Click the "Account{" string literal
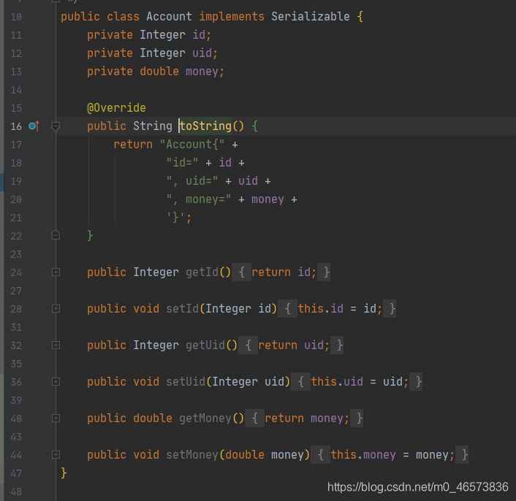This screenshot has width=516, height=501. pyautogui.click(x=192, y=145)
